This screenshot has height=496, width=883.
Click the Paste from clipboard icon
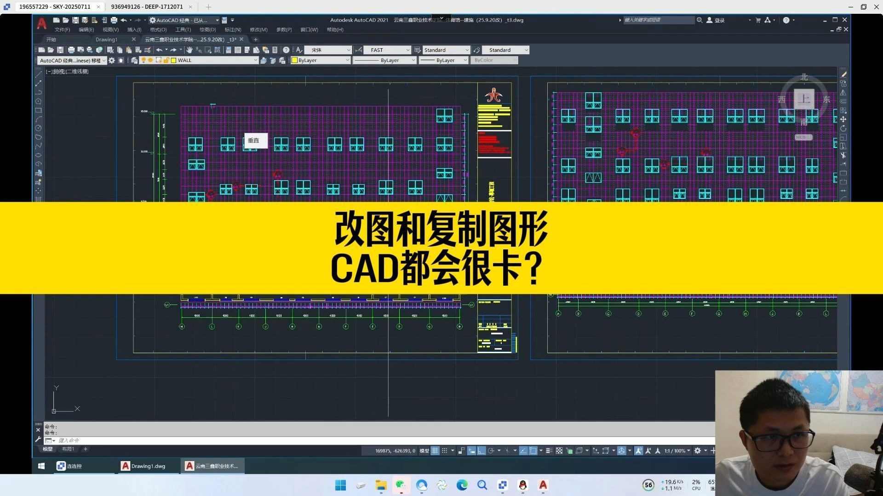[x=129, y=50]
